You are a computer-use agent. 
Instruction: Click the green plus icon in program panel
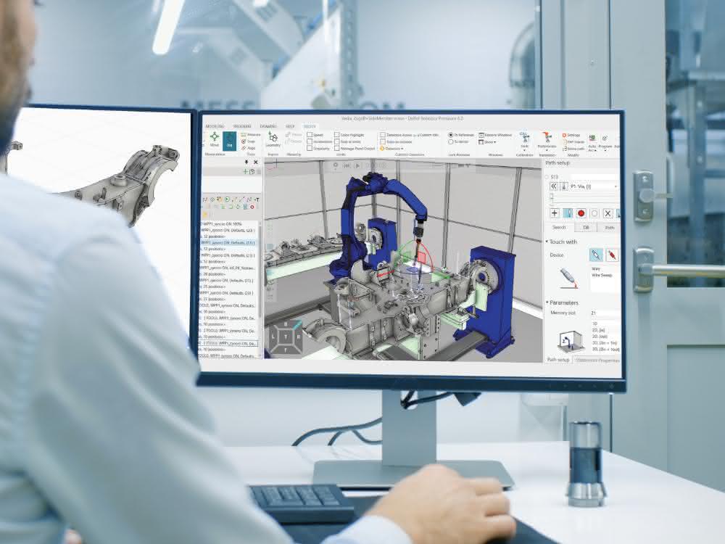[245, 172]
